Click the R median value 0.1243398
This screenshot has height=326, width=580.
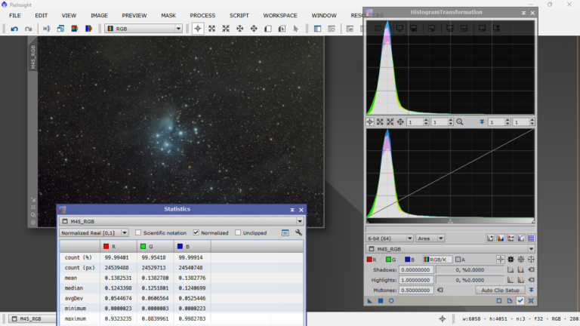[x=118, y=288]
